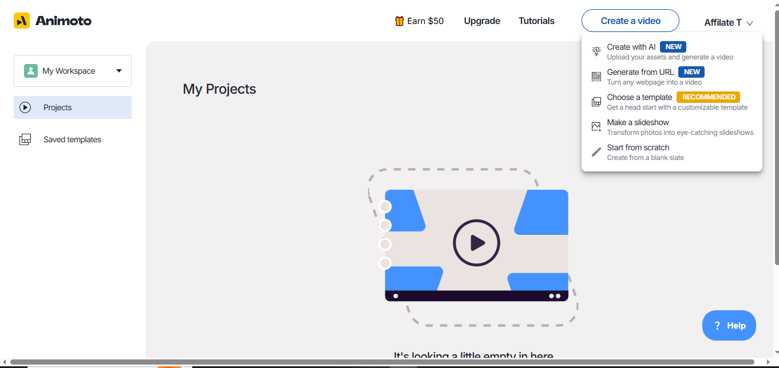Select Generate from URL menu option
The image size is (779, 368).
672,77
